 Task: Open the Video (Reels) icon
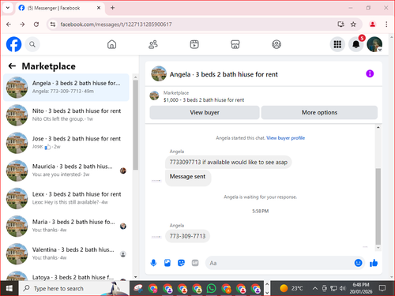pyautogui.click(x=194, y=44)
